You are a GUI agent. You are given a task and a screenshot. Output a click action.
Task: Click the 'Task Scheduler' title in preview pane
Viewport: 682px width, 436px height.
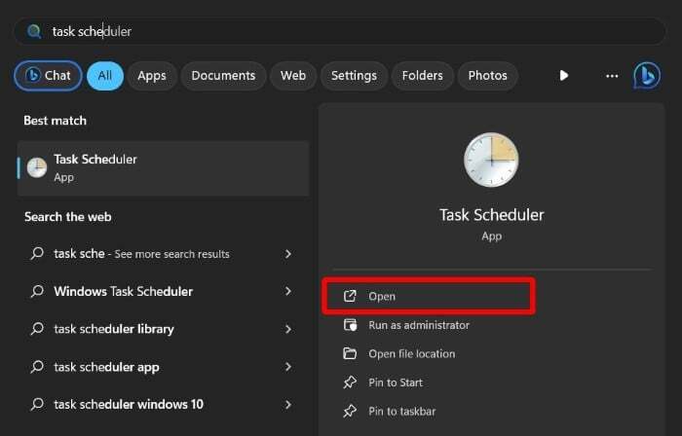click(x=491, y=215)
